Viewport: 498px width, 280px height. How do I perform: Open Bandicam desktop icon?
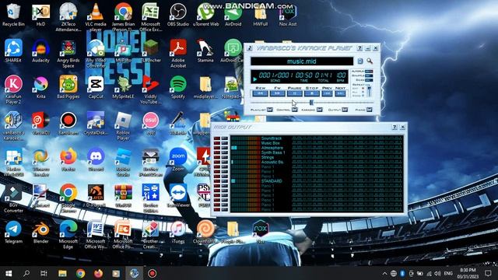(x=68, y=124)
